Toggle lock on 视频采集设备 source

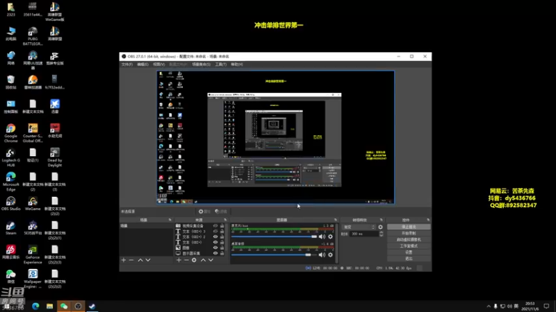[222, 226]
